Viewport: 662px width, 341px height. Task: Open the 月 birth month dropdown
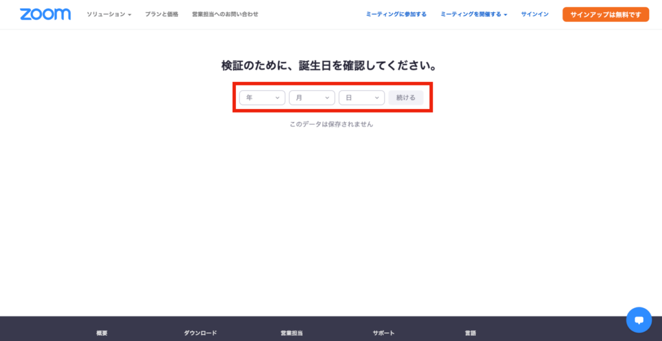click(x=312, y=98)
